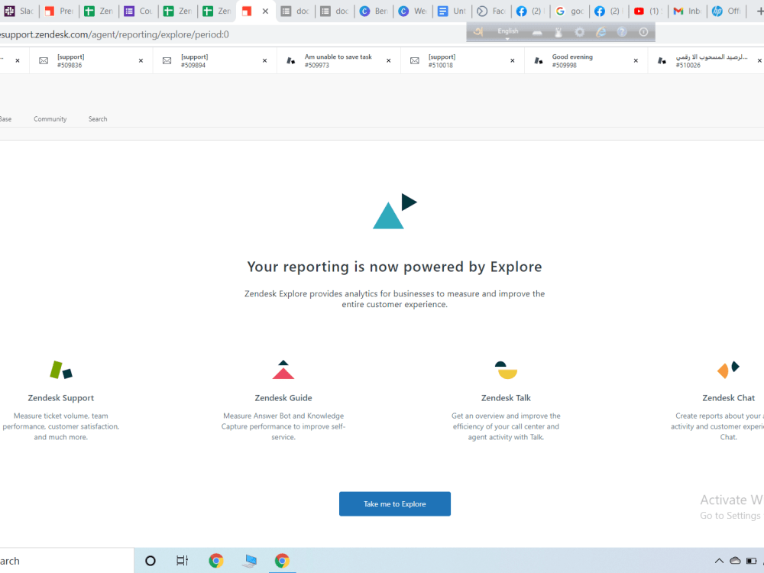The image size is (764, 573).
Task: Open Arabic ticket tab #510026
Action: pyautogui.click(x=706, y=61)
